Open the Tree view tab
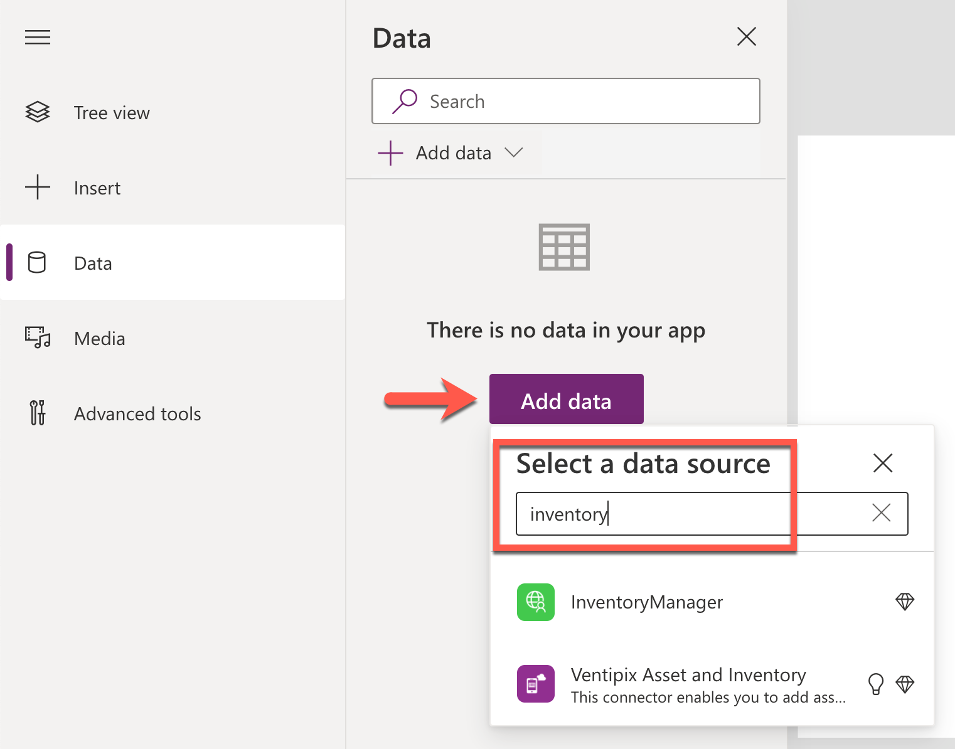This screenshot has height=749, width=955. tap(173, 113)
